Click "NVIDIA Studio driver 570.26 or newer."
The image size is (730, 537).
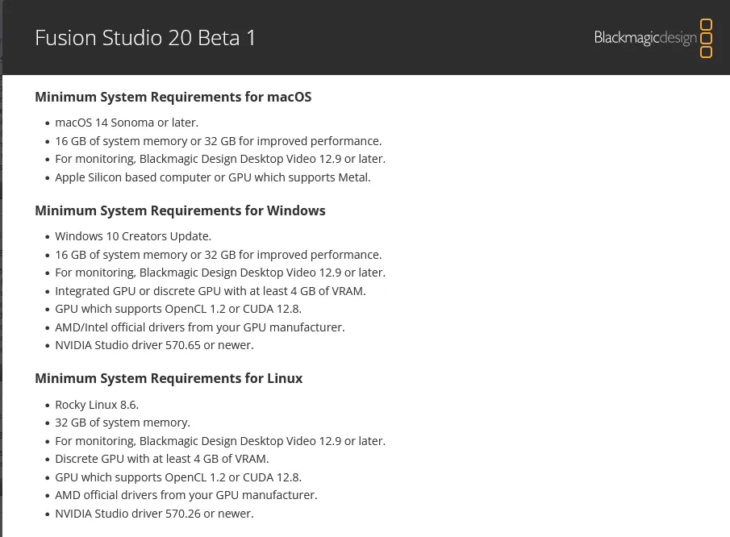point(154,514)
